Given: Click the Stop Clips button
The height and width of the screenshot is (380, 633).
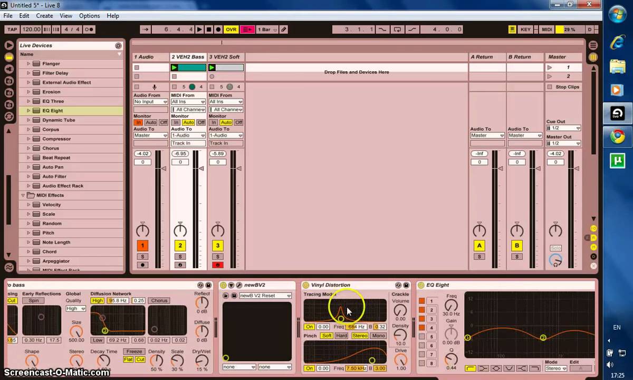Looking at the screenshot, I should [x=563, y=87].
